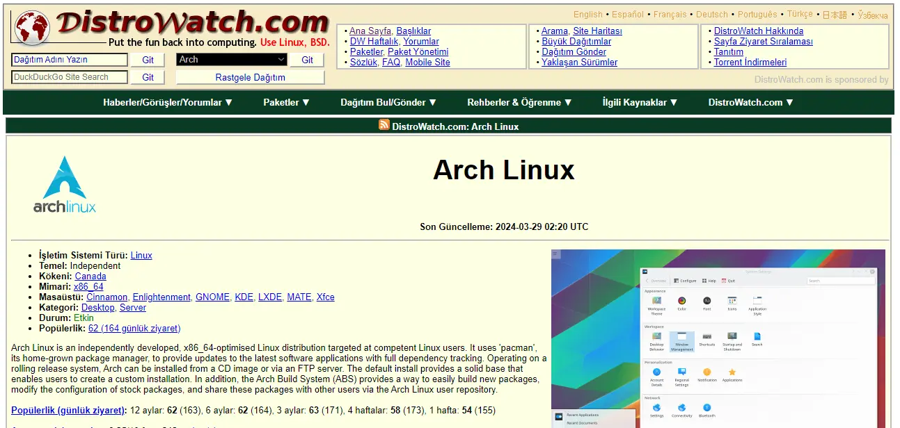Click the GNOME desktop link
The height and width of the screenshot is (428, 900).
pyautogui.click(x=212, y=297)
